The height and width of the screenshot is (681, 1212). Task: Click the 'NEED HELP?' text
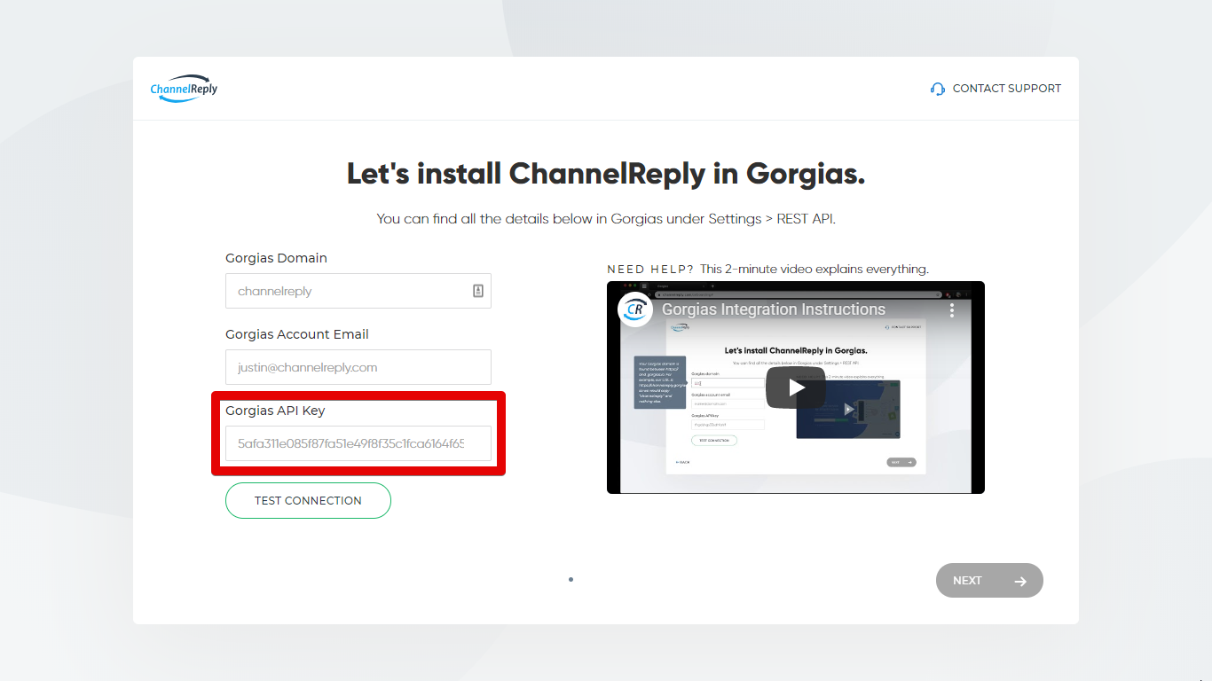[x=650, y=269]
